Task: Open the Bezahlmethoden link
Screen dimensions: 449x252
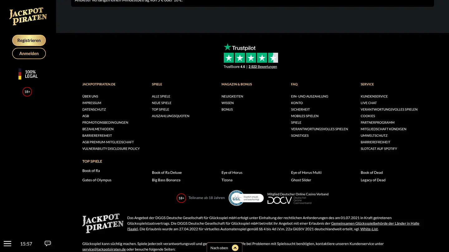Action: click(98, 129)
